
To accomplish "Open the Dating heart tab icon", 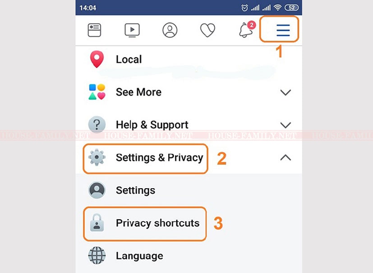I will pos(207,30).
